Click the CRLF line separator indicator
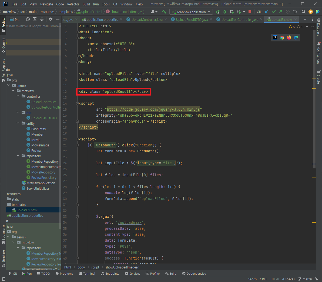322x282 pixels. click(x=263, y=279)
